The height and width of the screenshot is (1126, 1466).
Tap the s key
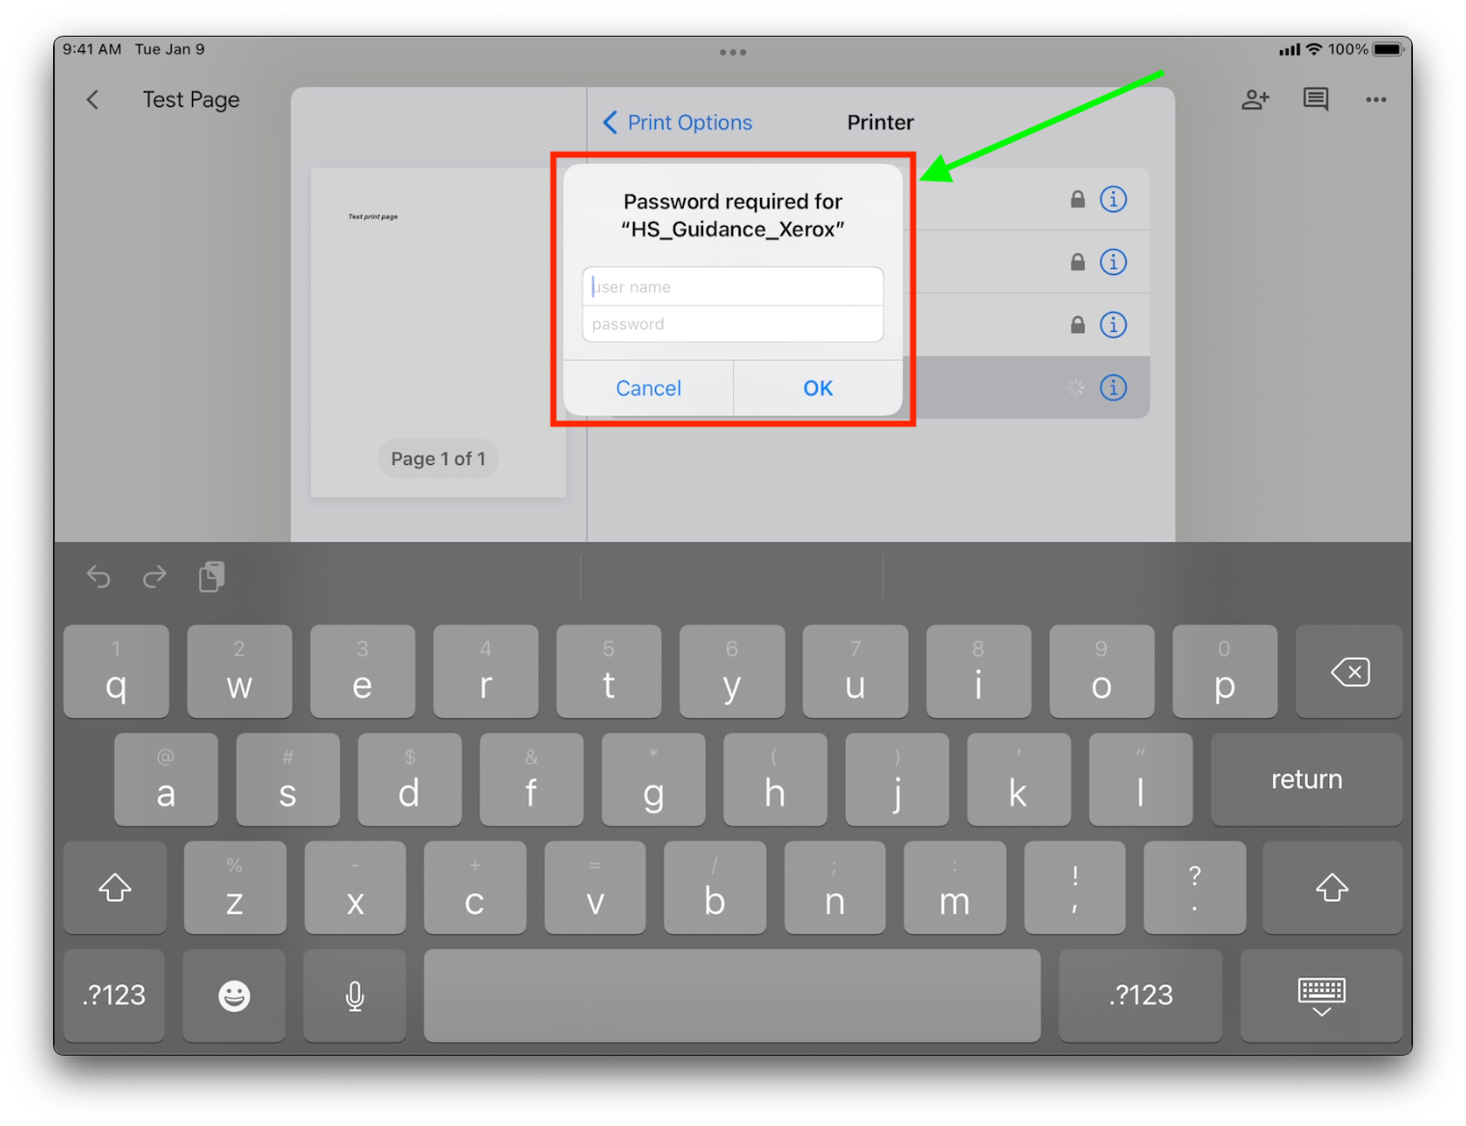pyautogui.click(x=287, y=780)
